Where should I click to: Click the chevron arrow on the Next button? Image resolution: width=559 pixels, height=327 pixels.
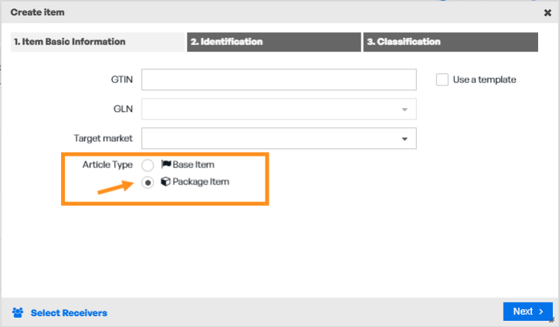[541, 312]
